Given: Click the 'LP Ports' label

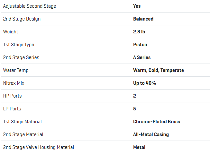Looking at the screenshot, I should [x=12, y=109].
